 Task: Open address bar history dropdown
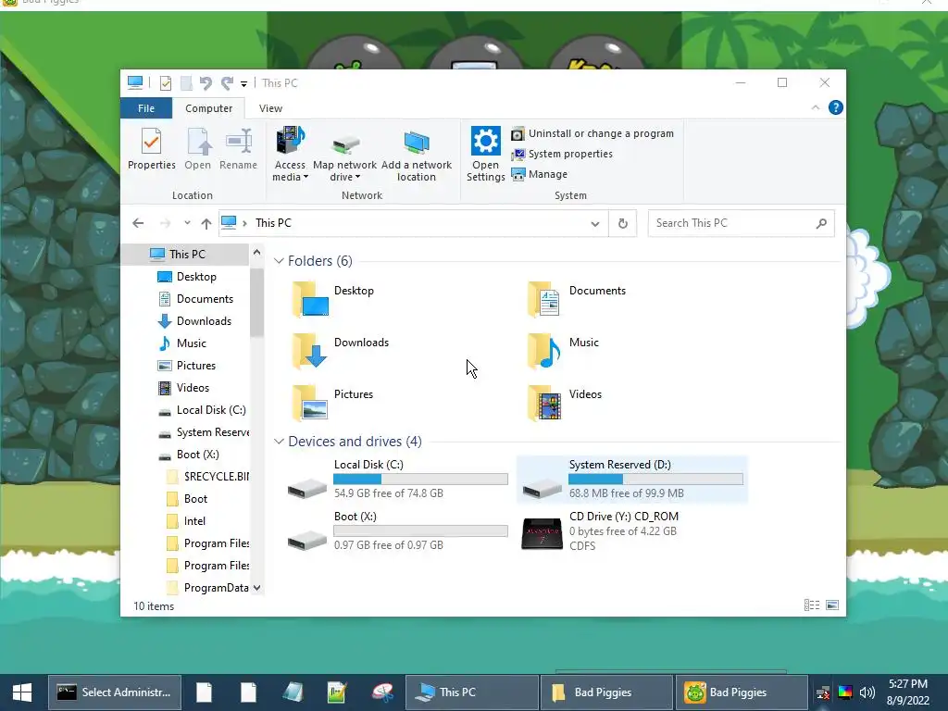tap(595, 224)
